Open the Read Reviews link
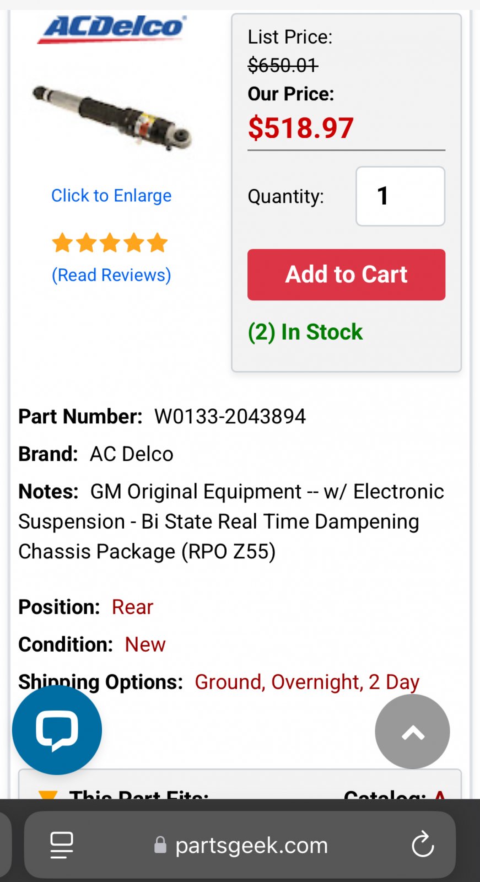 point(111,275)
